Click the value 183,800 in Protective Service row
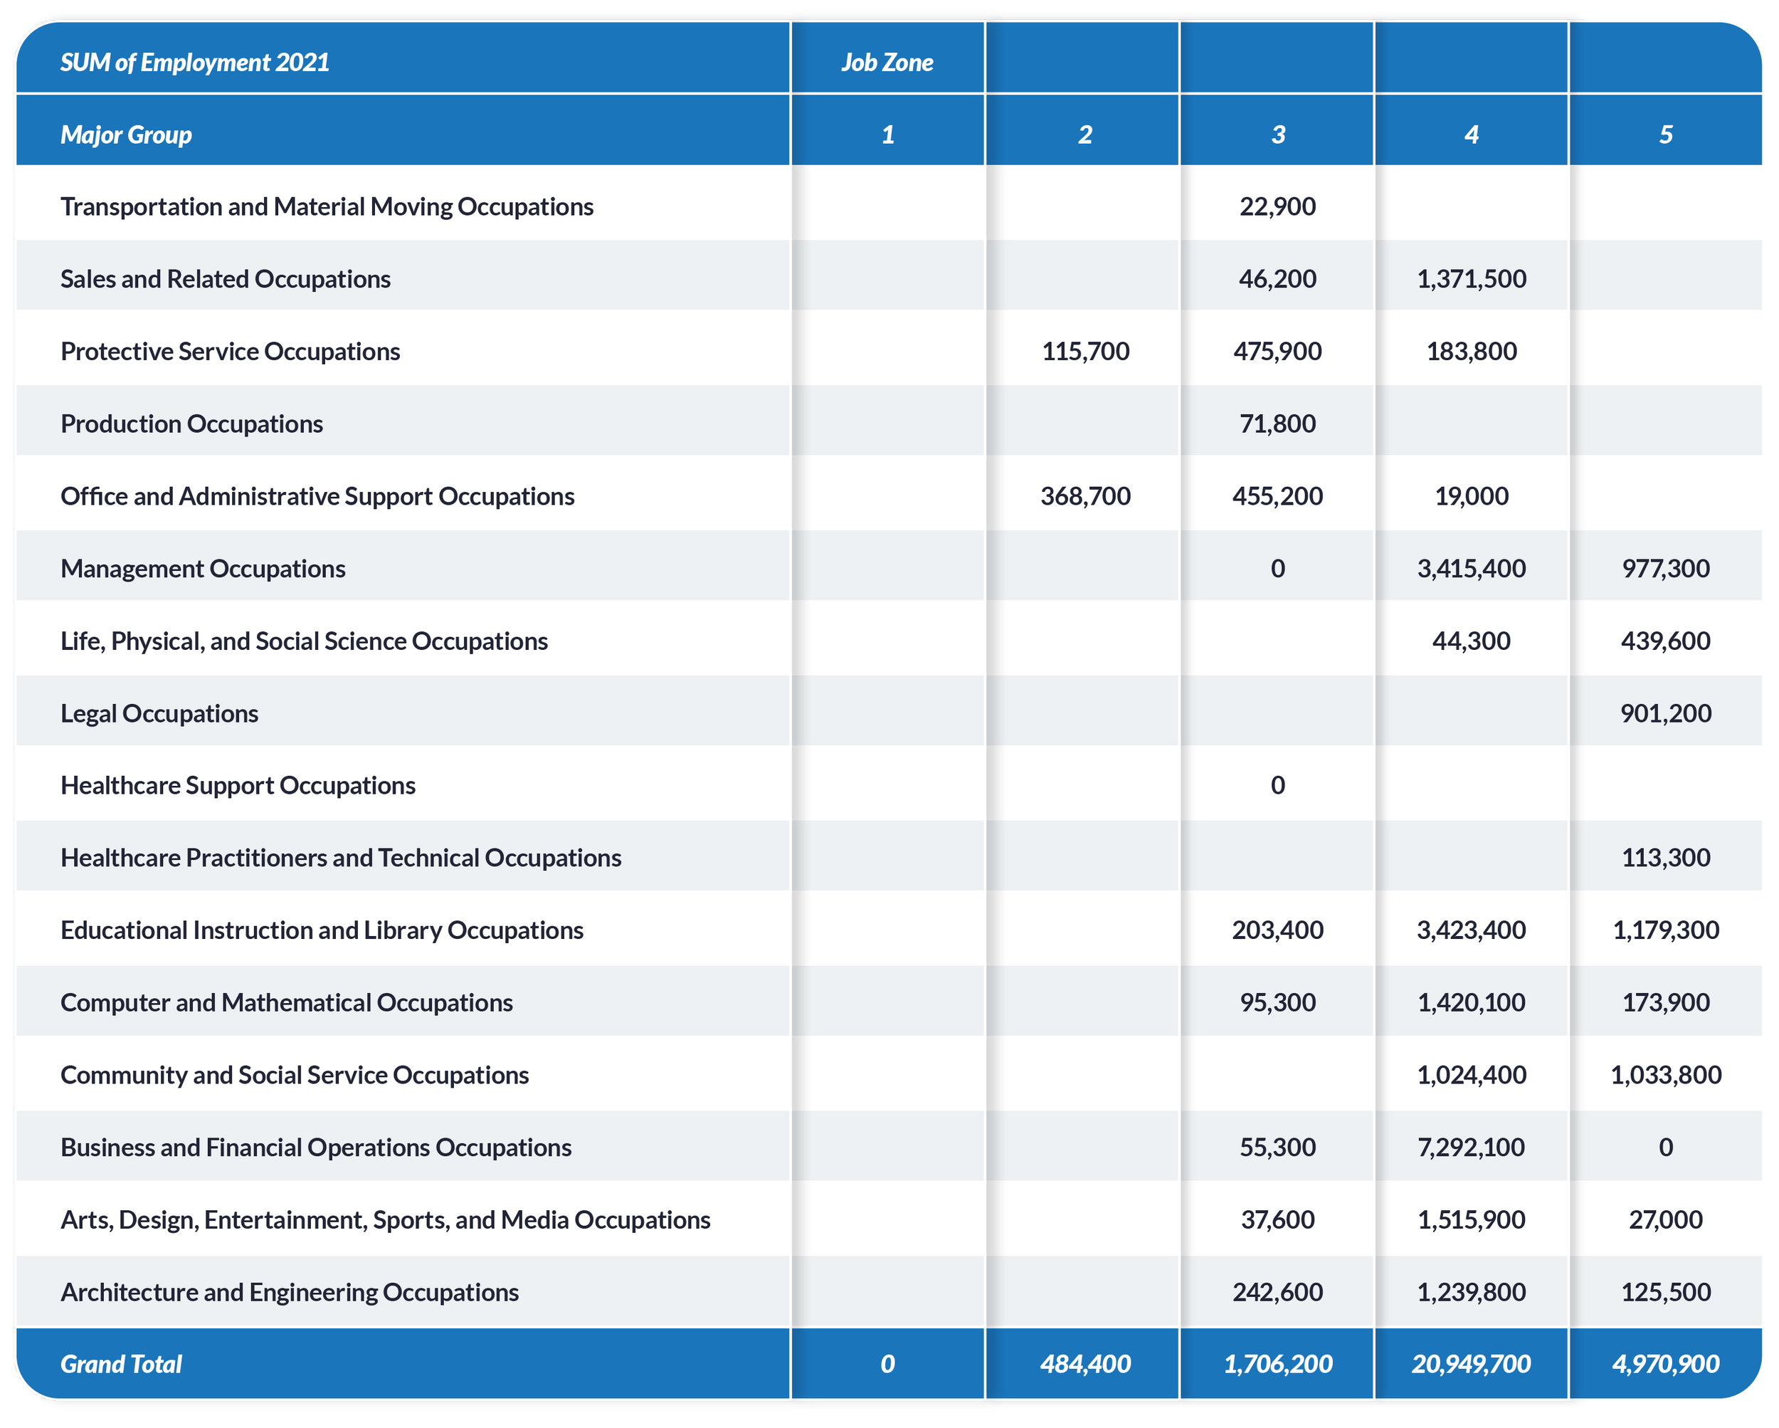This screenshot has width=1779, height=1428. click(x=1471, y=352)
